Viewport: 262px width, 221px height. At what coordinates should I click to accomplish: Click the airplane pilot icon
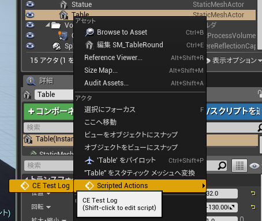click(x=89, y=160)
